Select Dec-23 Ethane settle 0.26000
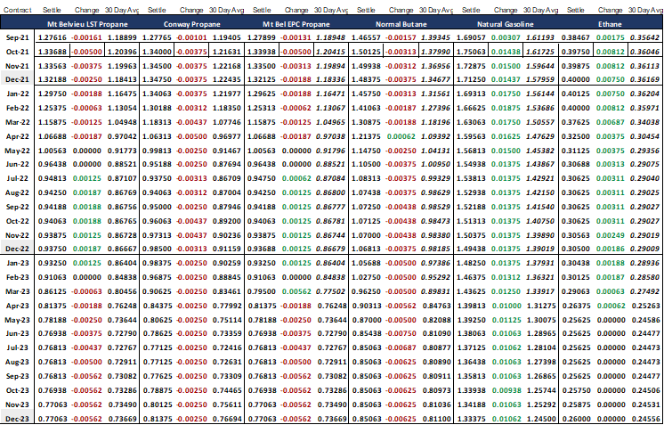664x425 pixels. point(576,419)
